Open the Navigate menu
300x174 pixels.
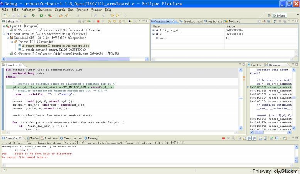(x=45, y=10)
